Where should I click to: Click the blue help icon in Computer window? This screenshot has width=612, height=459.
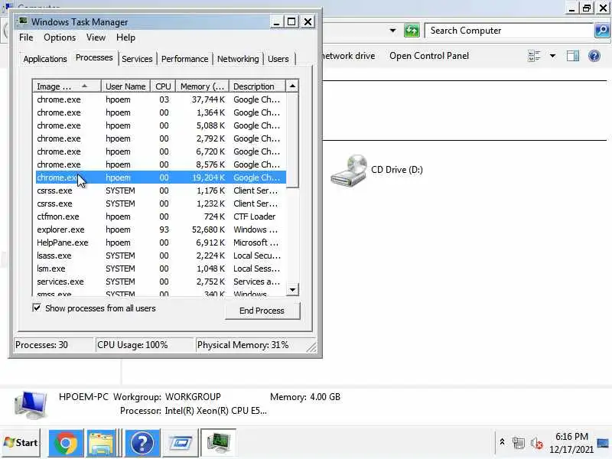pyautogui.click(x=594, y=56)
